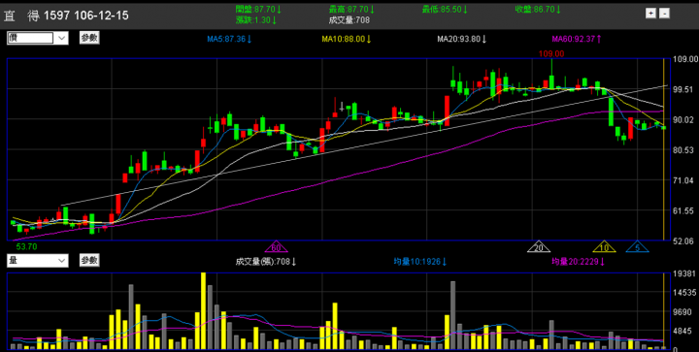699x352 pixels.
Task: Click the red 109.00 high-price label
Action: point(551,54)
